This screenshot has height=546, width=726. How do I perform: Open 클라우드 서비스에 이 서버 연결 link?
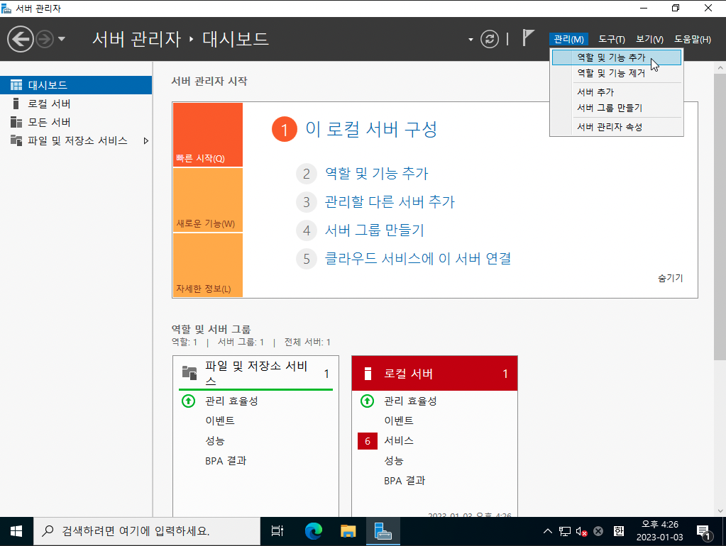pos(418,258)
